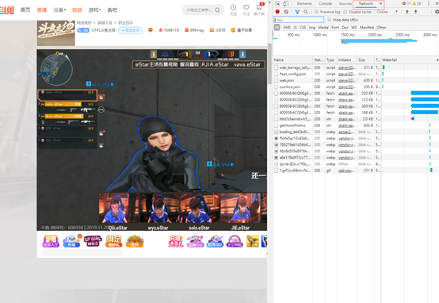The height and width of the screenshot is (303, 439).
Task: Show the red error count indicator
Action: 407,4
